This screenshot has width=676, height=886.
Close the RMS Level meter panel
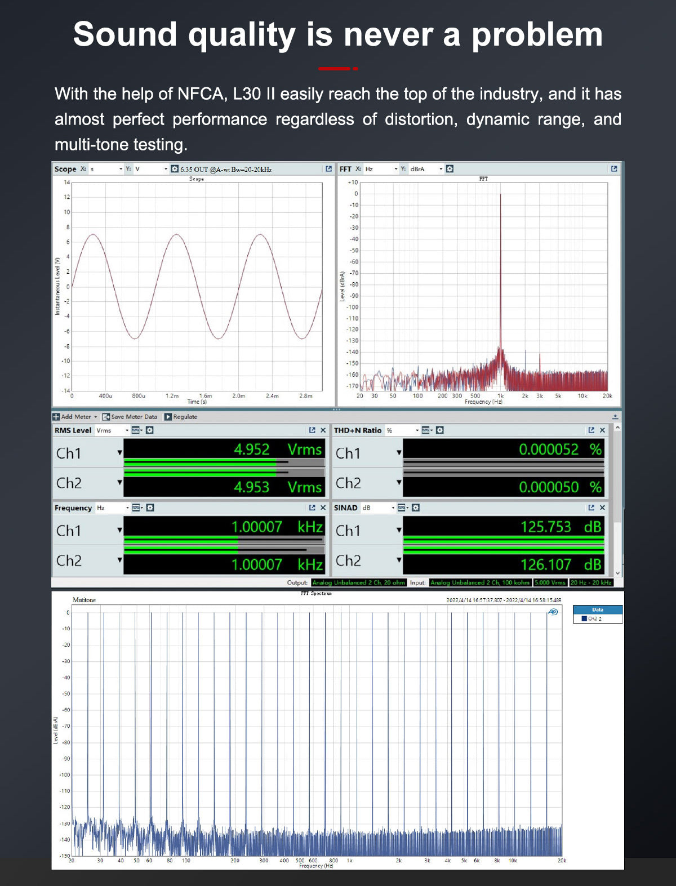(x=323, y=430)
